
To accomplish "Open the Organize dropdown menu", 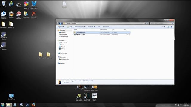I will [61, 27].
